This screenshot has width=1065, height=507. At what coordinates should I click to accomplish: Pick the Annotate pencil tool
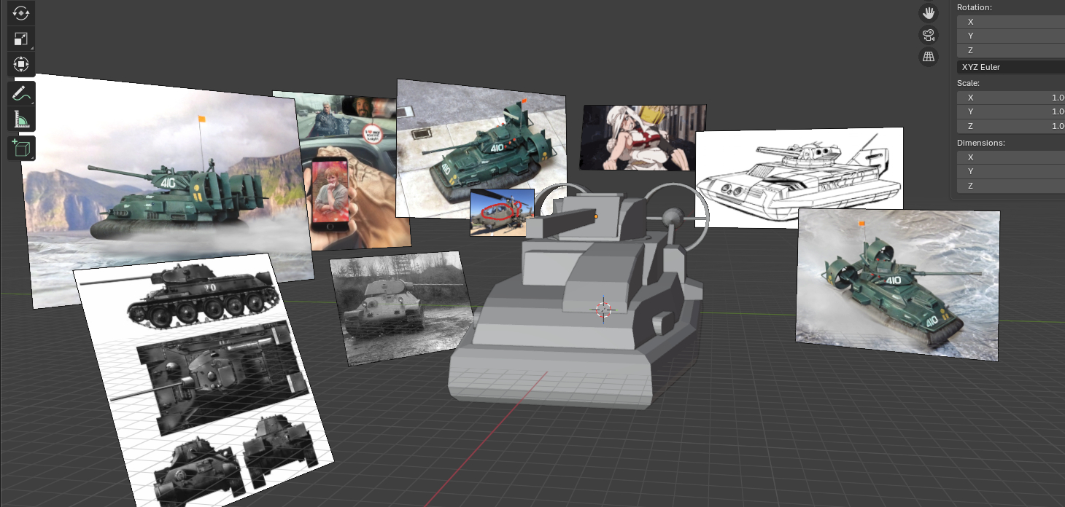point(21,93)
